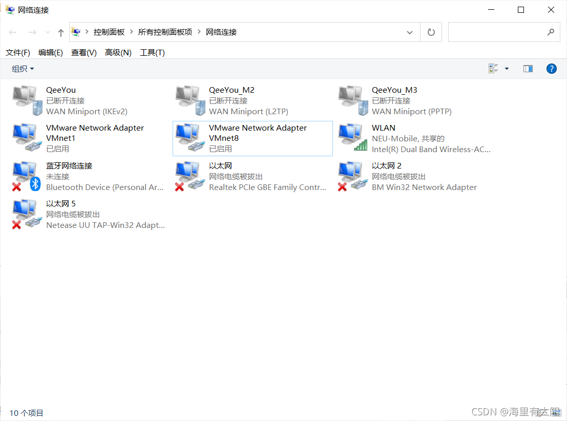Image resolution: width=567 pixels, height=421 pixels.
Task: Refresh the network connections list
Action: click(x=431, y=32)
